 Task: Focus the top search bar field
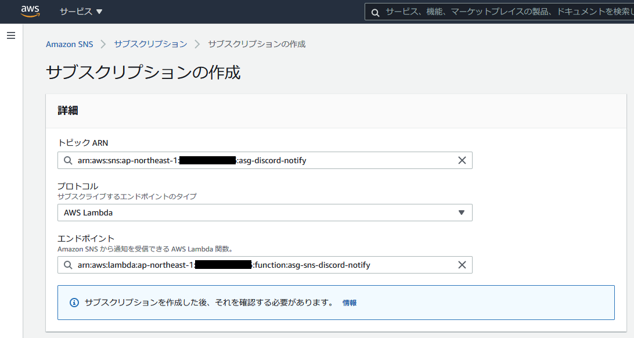tap(499, 12)
